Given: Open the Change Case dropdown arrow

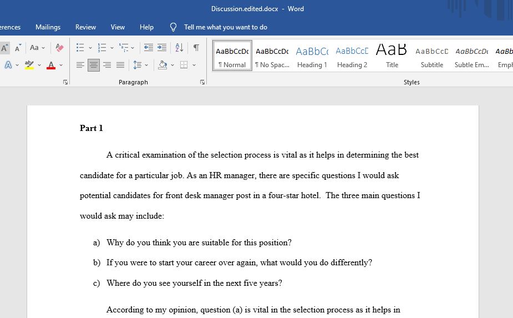Looking at the screenshot, I should point(43,48).
